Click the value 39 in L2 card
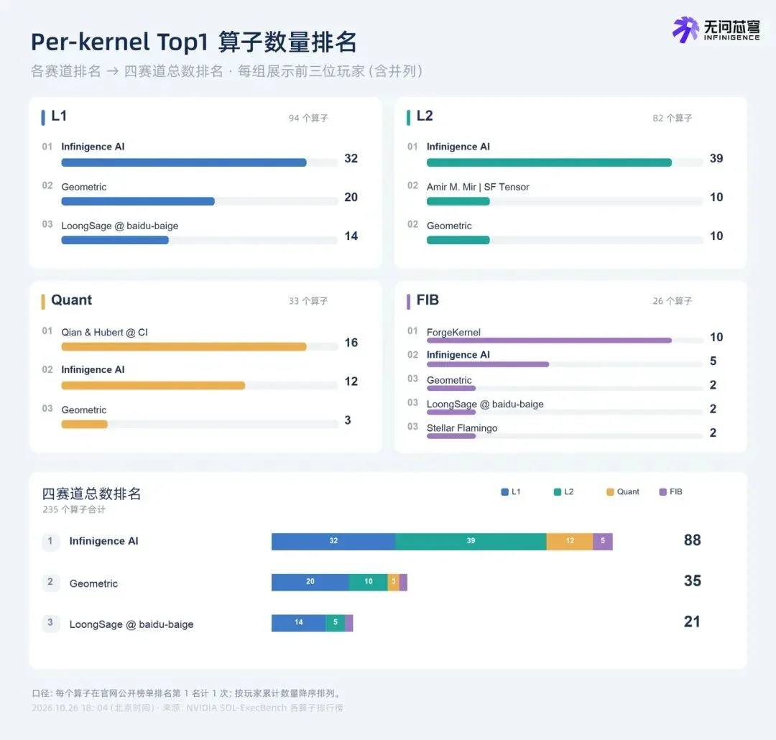Screen dimensions: 776x740 pyautogui.click(x=716, y=158)
